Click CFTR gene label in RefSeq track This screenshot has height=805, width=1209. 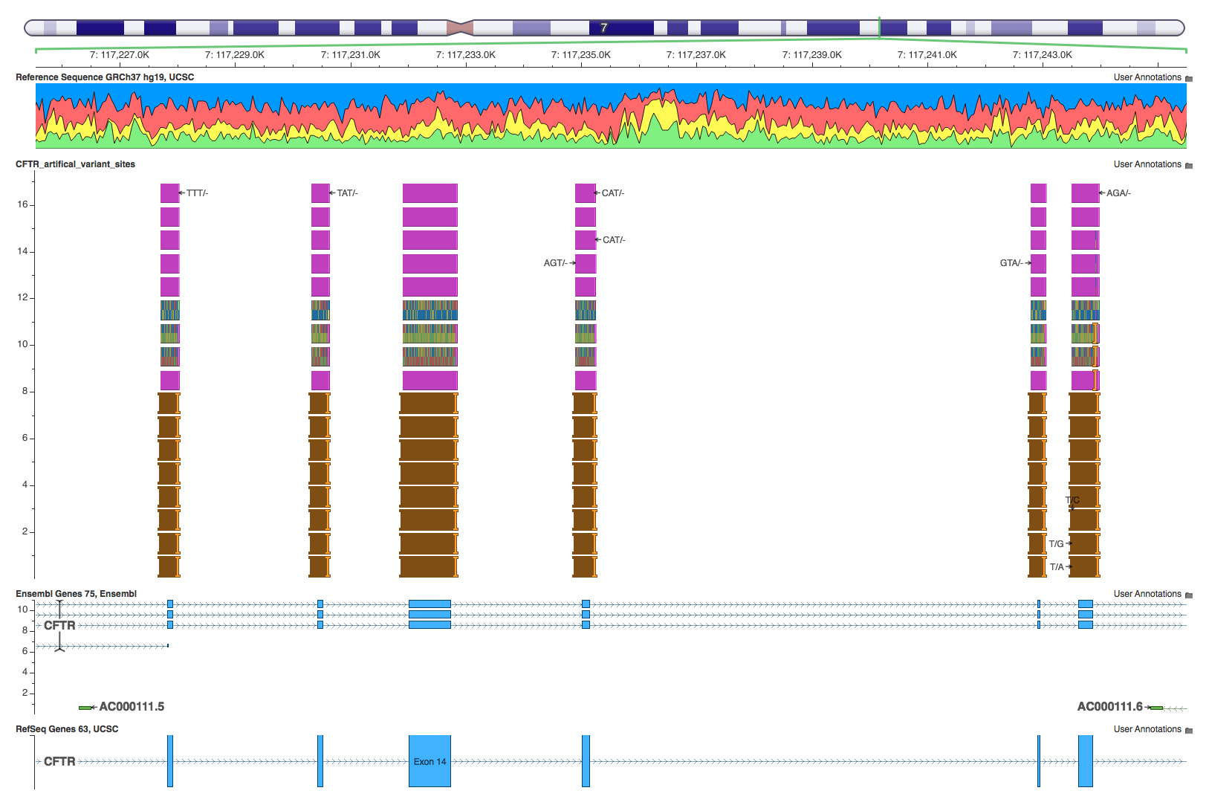(59, 761)
